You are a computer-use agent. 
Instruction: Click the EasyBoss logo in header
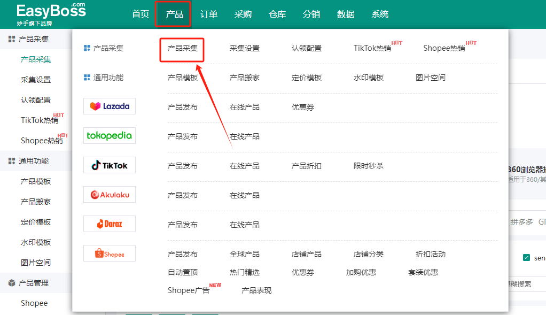51,14
